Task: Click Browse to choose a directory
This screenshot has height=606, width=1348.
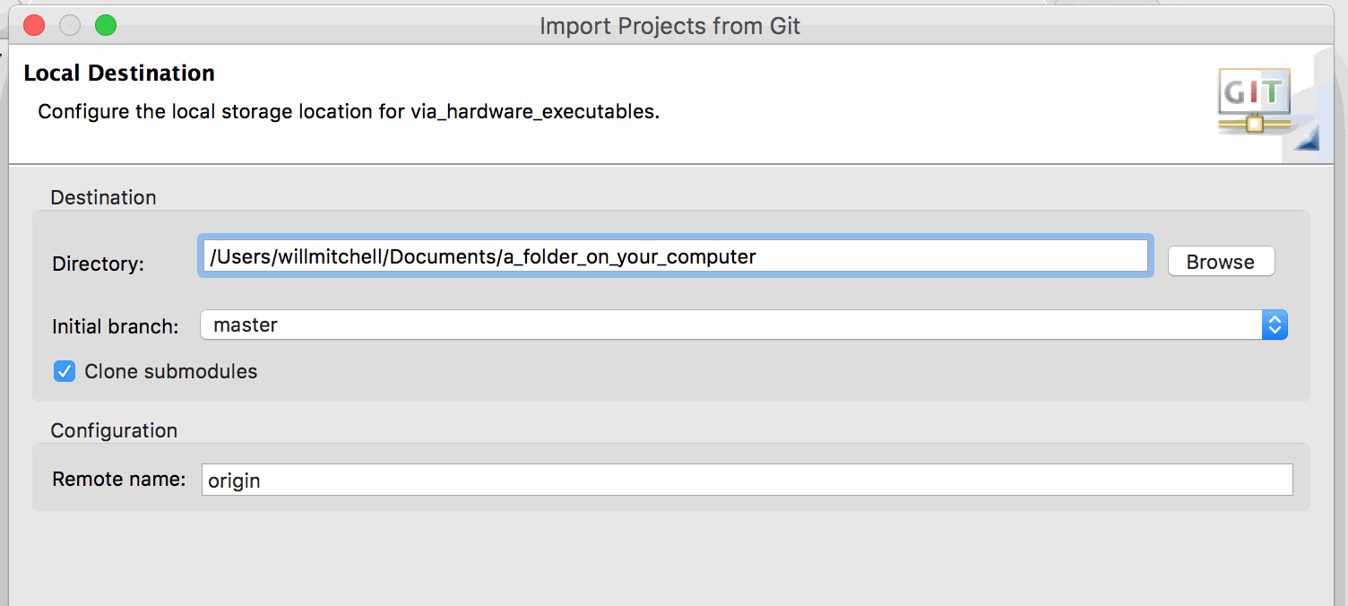Action: (1220, 261)
